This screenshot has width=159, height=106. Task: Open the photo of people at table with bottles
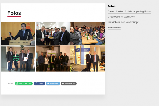coord(88,33)
